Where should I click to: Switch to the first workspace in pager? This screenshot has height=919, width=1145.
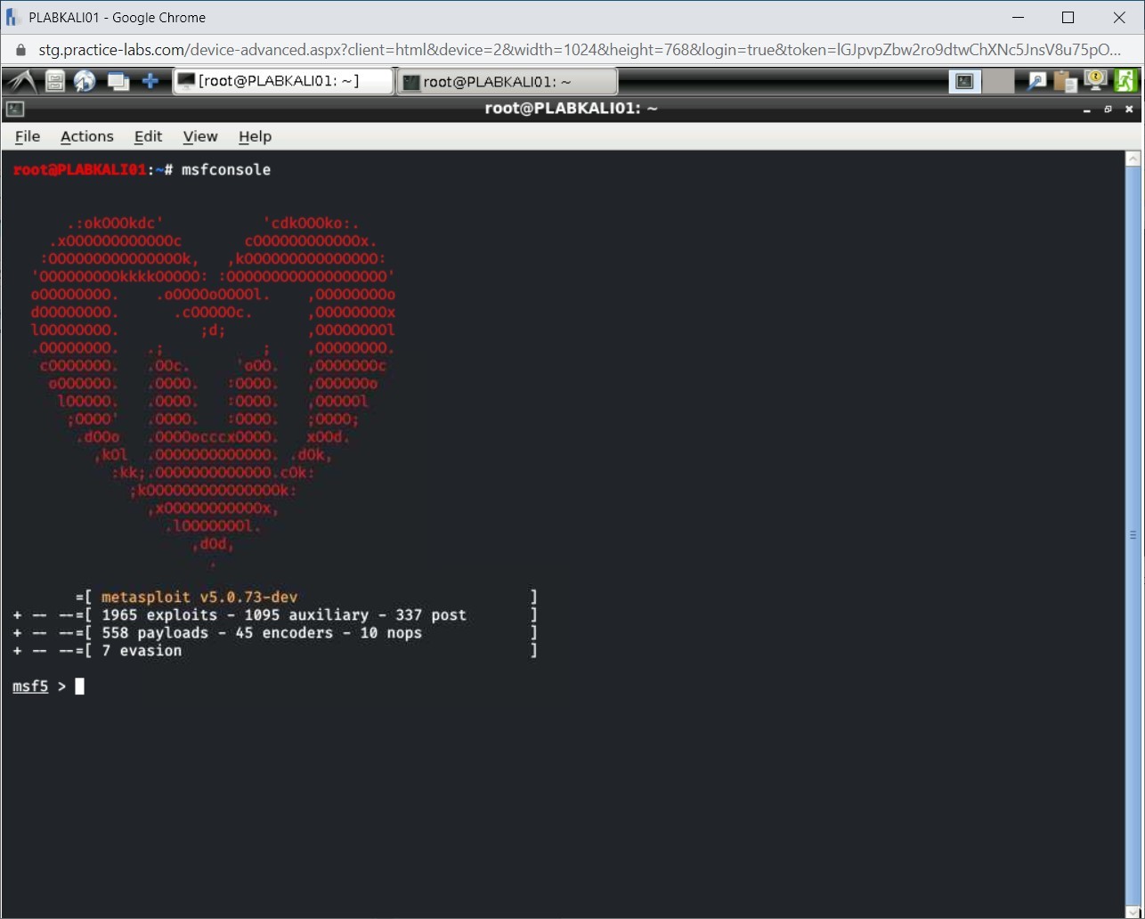point(964,82)
